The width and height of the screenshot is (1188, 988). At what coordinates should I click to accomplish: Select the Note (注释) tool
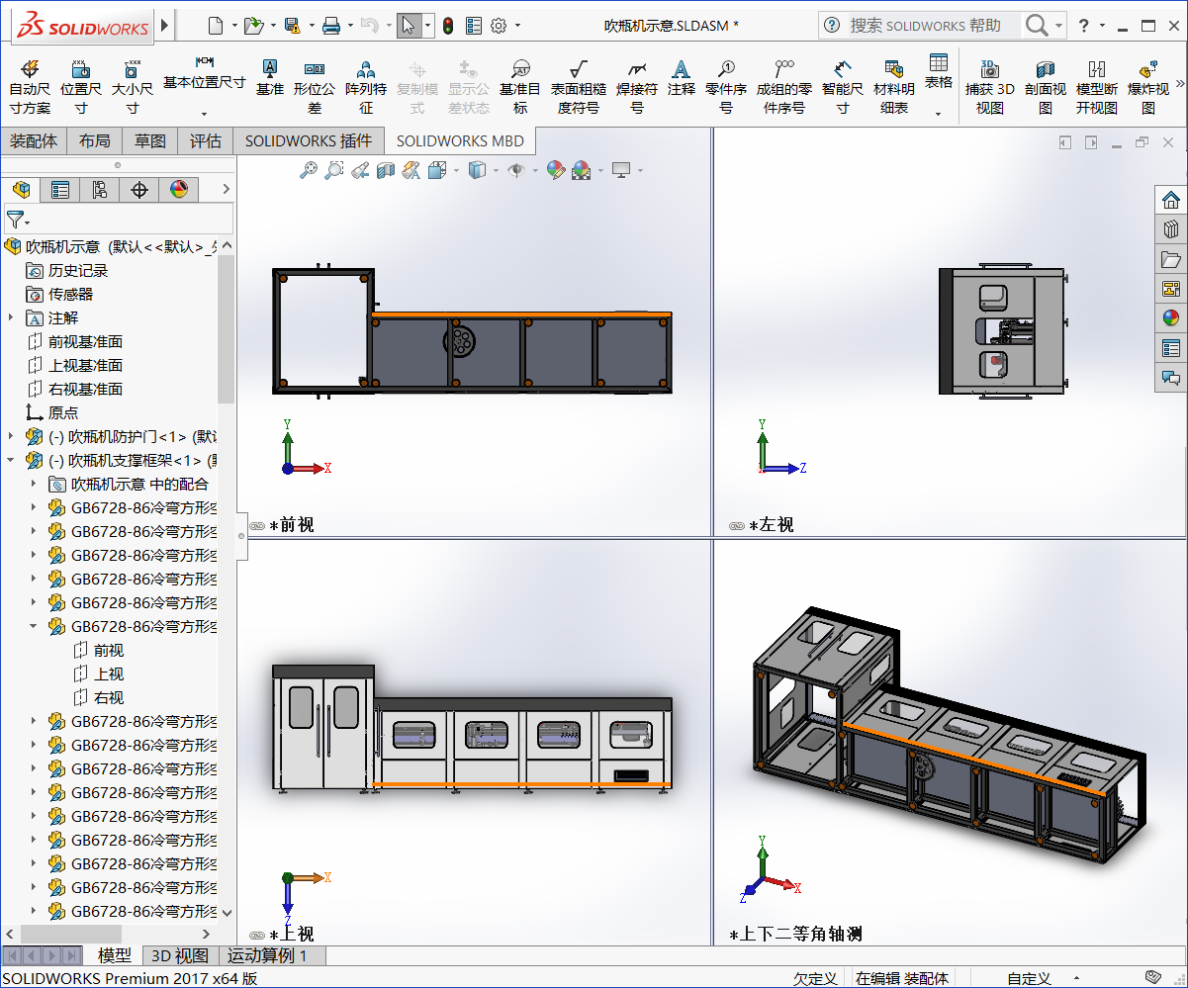(x=681, y=77)
